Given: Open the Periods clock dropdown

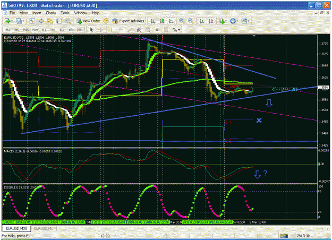Looking at the screenshot, I should [x=234, y=21].
